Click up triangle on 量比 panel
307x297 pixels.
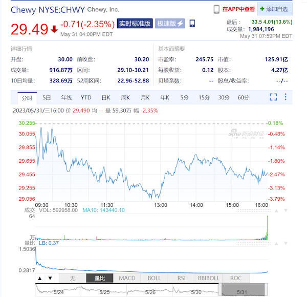276,244
